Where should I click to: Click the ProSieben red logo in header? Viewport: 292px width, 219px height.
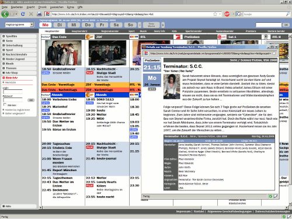click(179, 37)
